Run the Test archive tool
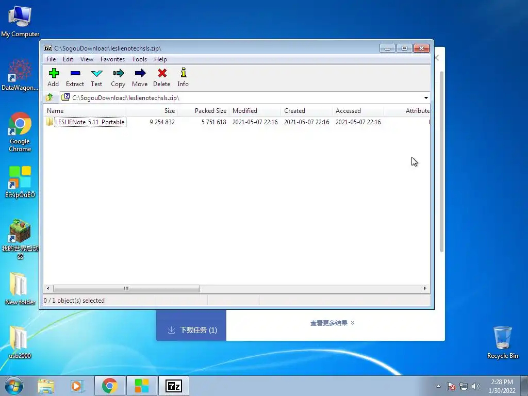 click(96, 77)
